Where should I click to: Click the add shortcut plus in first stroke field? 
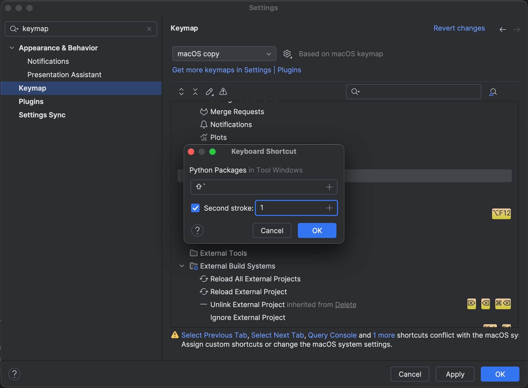329,187
